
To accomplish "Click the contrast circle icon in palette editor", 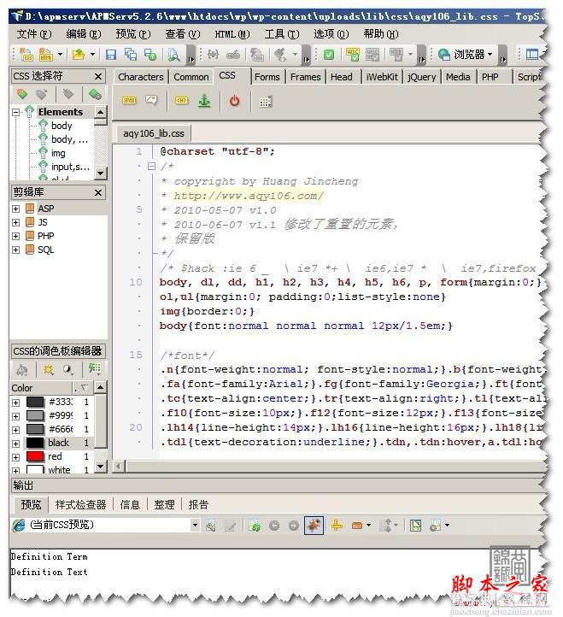I will point(67,369).
